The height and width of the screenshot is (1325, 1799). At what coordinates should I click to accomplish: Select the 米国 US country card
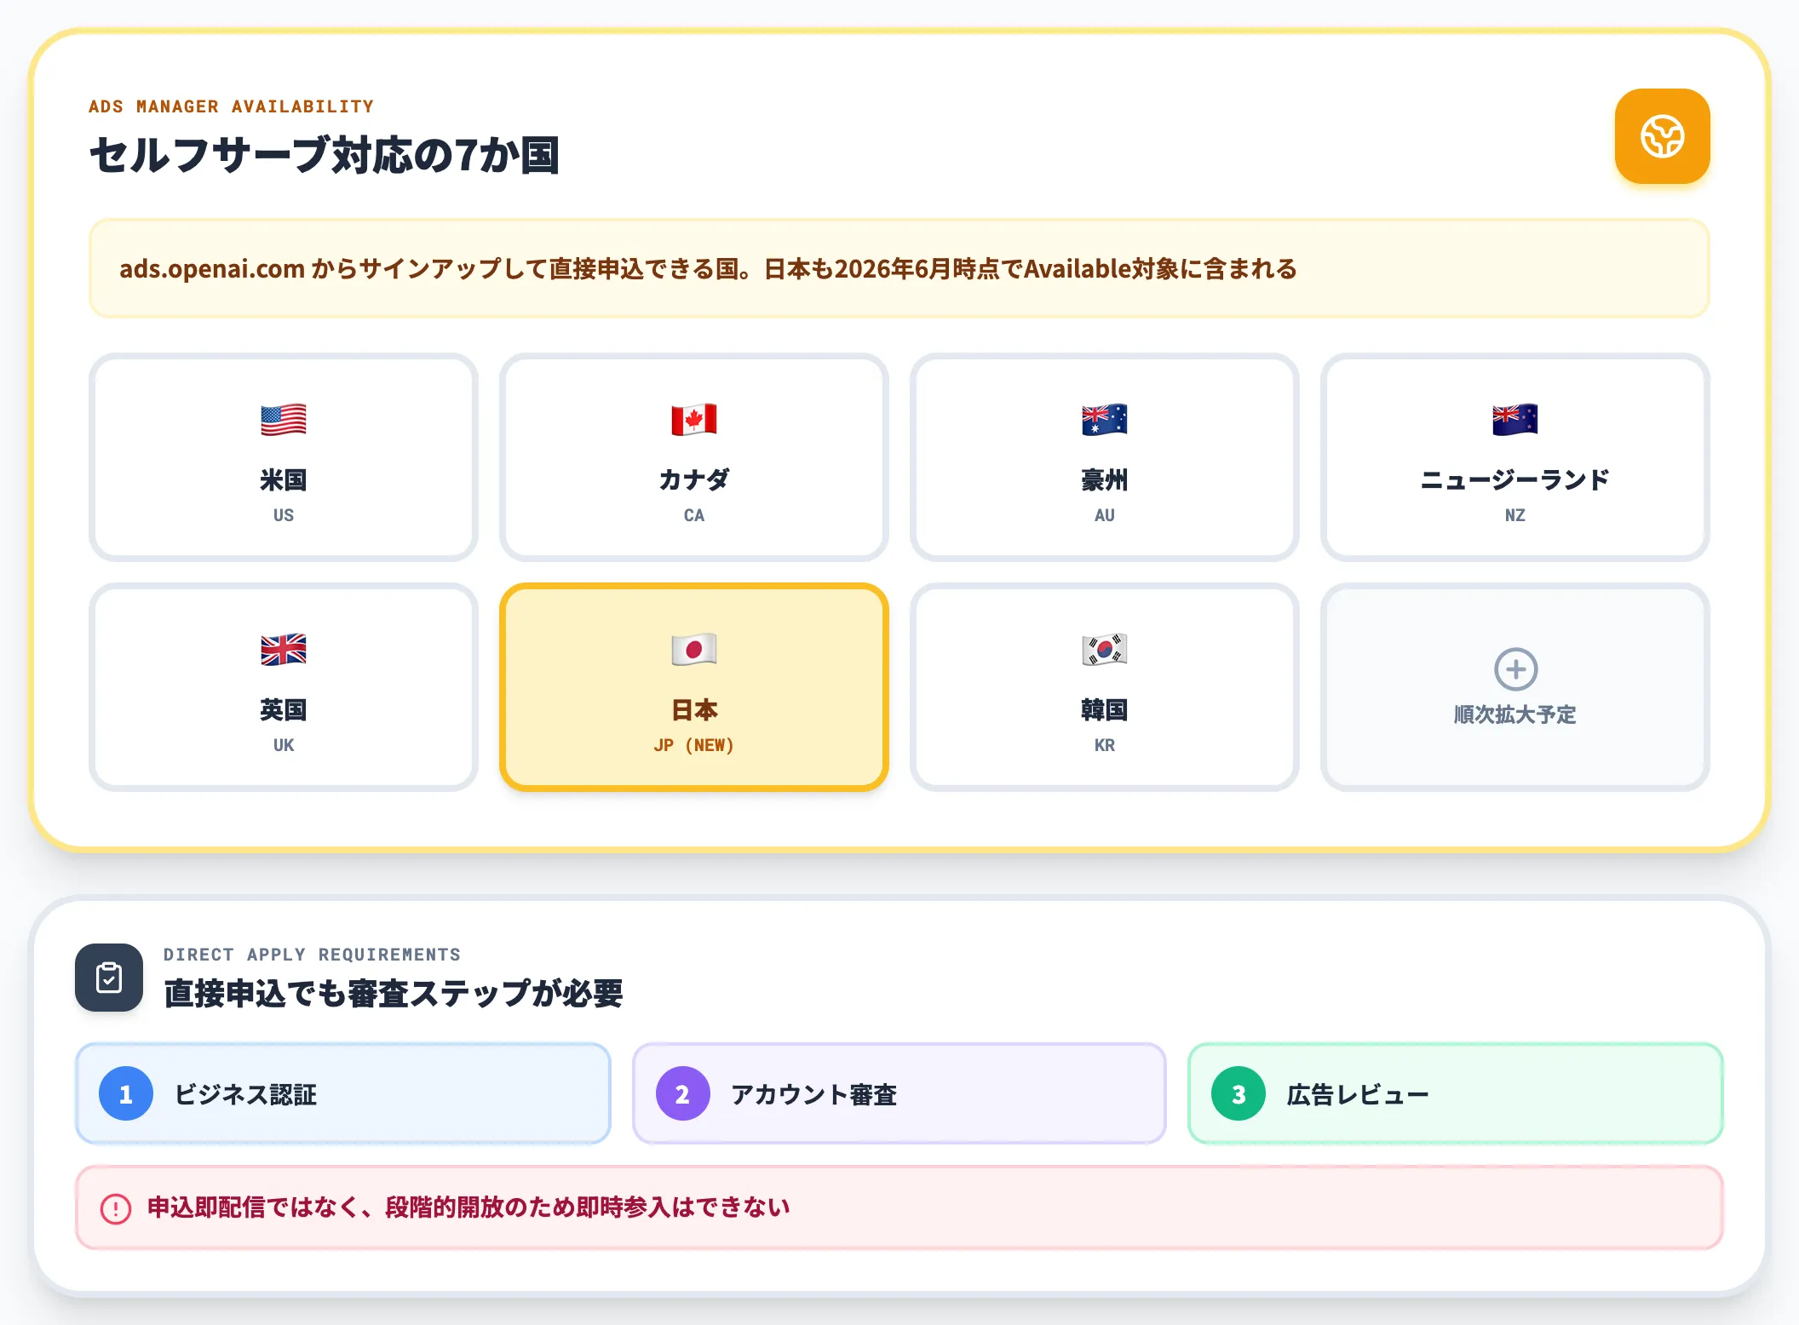pyautogui.click(x=284, y=457)
